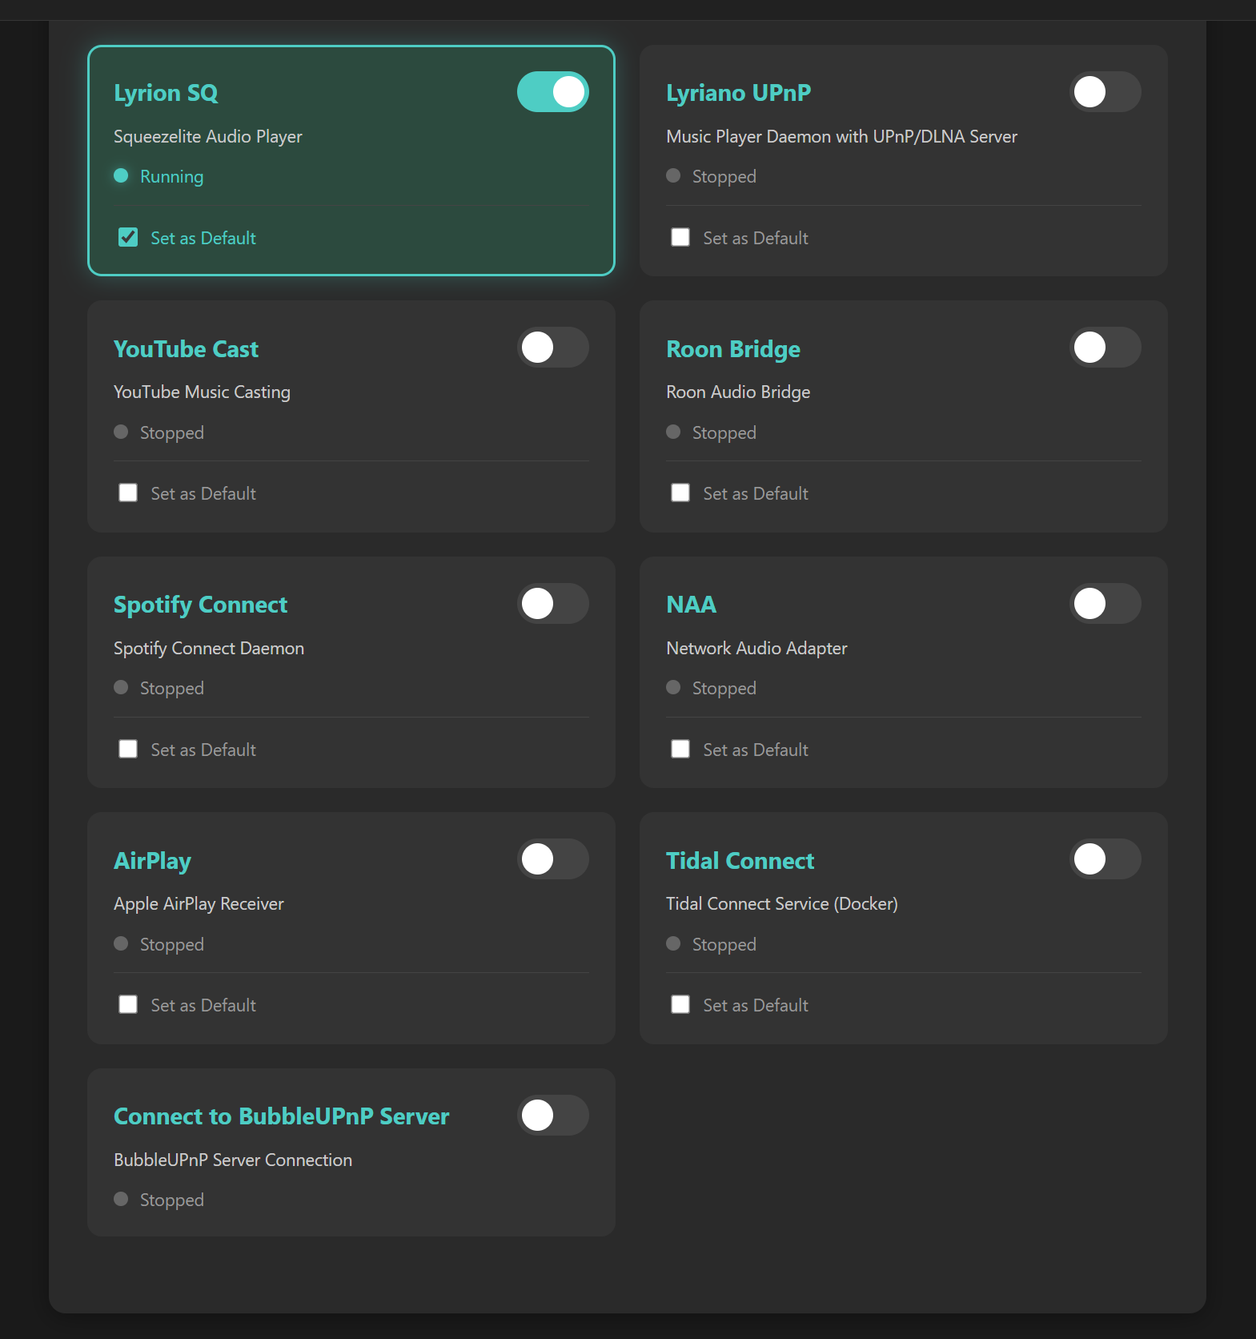Screen dimensions: 1256x1339
Task: Click Stopped status under Spotify Connect
Action: click(x=172, y=688)
